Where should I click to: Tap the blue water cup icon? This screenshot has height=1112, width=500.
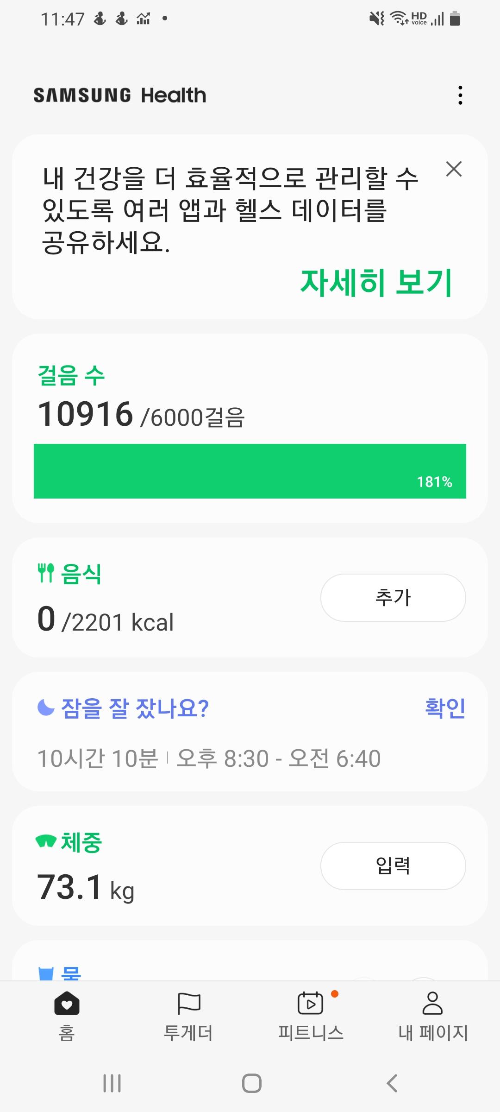click(x=46, y=973)
